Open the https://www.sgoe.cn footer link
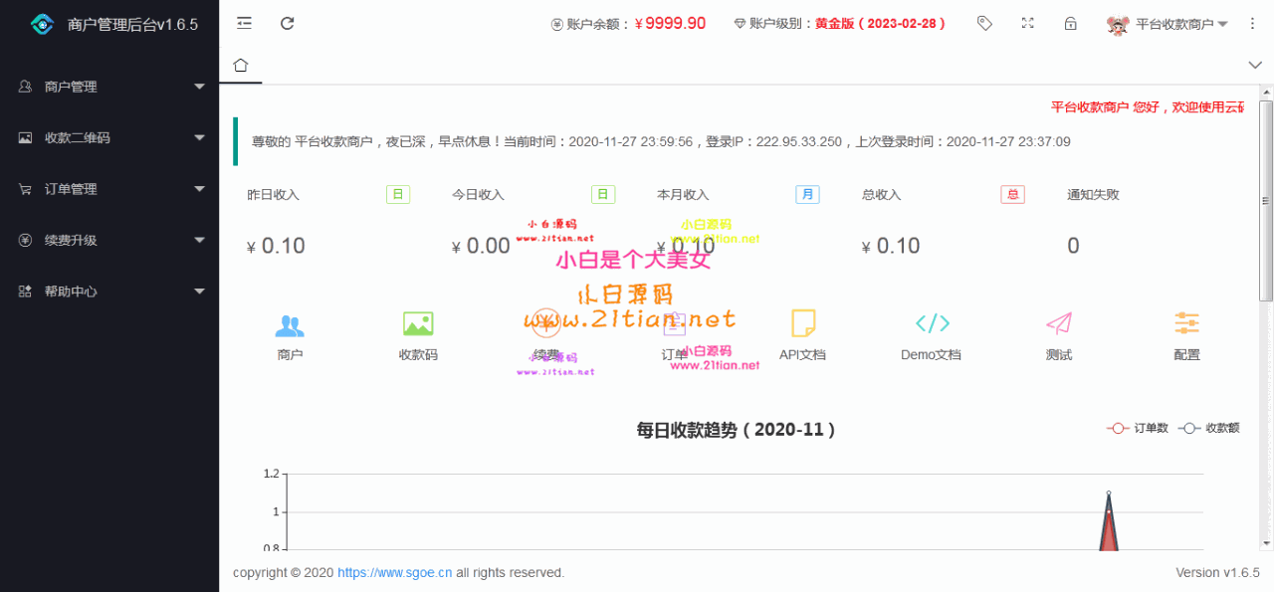 pos(395,573)
